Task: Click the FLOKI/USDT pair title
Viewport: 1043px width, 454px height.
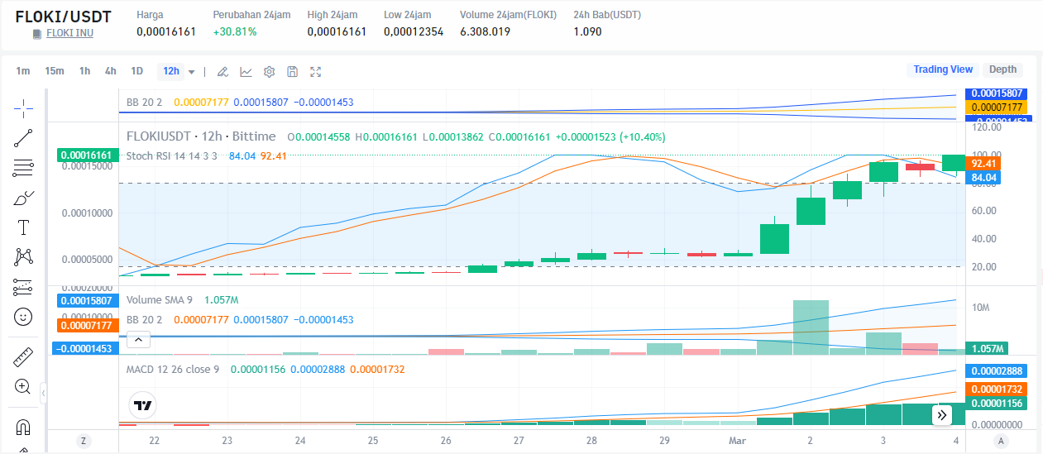Action: coord(64,16)
